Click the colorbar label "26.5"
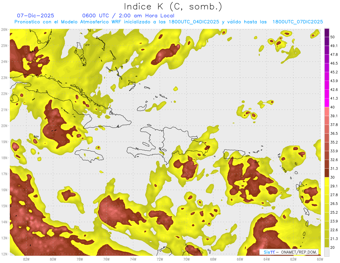Screen dimensions: 340x263 (334, 204)
